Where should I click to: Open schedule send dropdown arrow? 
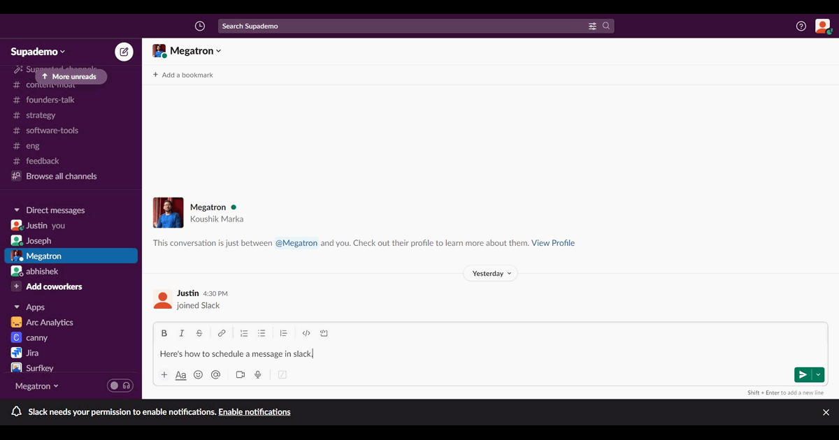pos(818,375)
